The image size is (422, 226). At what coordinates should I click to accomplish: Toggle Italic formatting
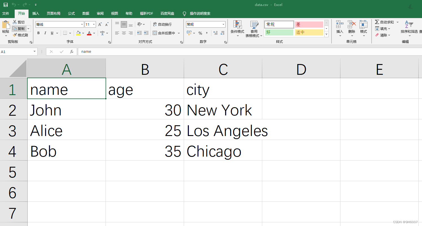click(x=45, y=33)
